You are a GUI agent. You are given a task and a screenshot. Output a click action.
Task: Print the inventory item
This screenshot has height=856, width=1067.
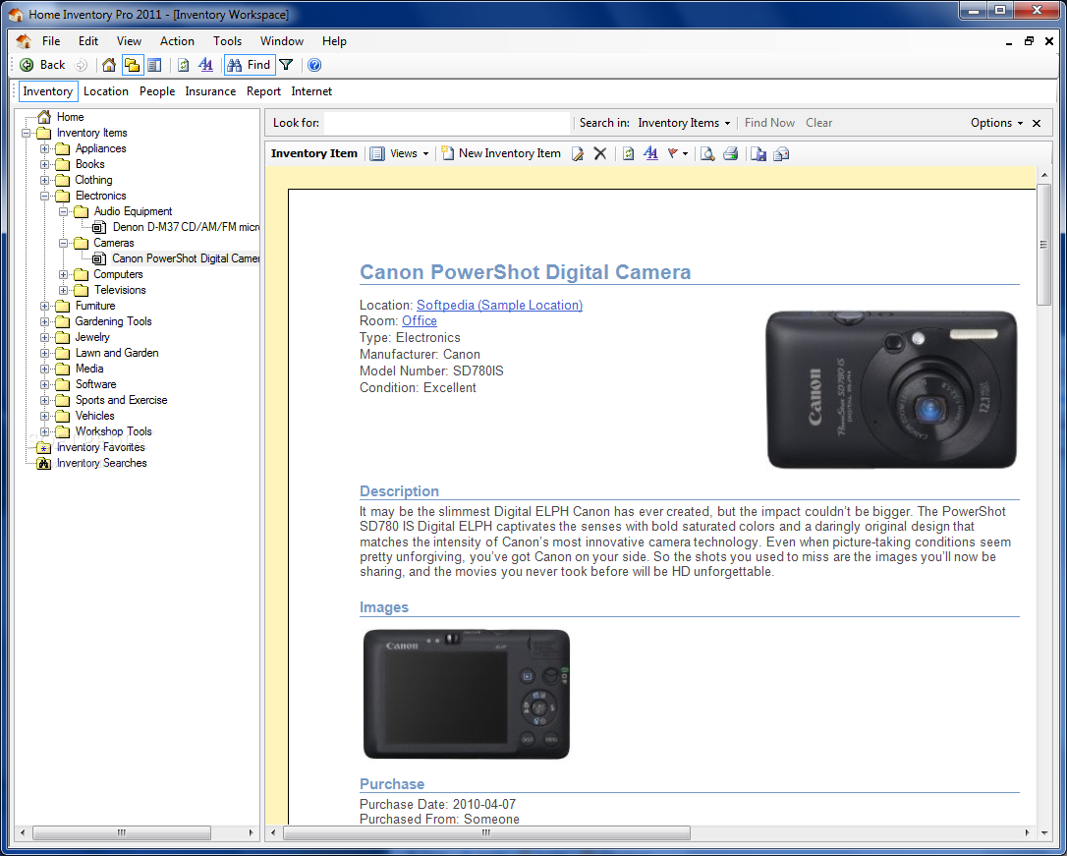point(731,153)
